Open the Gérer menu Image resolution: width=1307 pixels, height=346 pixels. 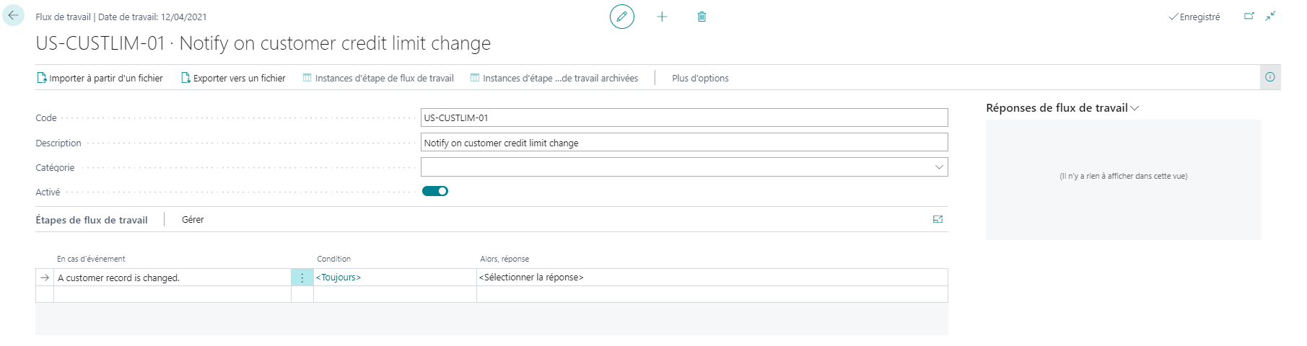tap(193, 220)
